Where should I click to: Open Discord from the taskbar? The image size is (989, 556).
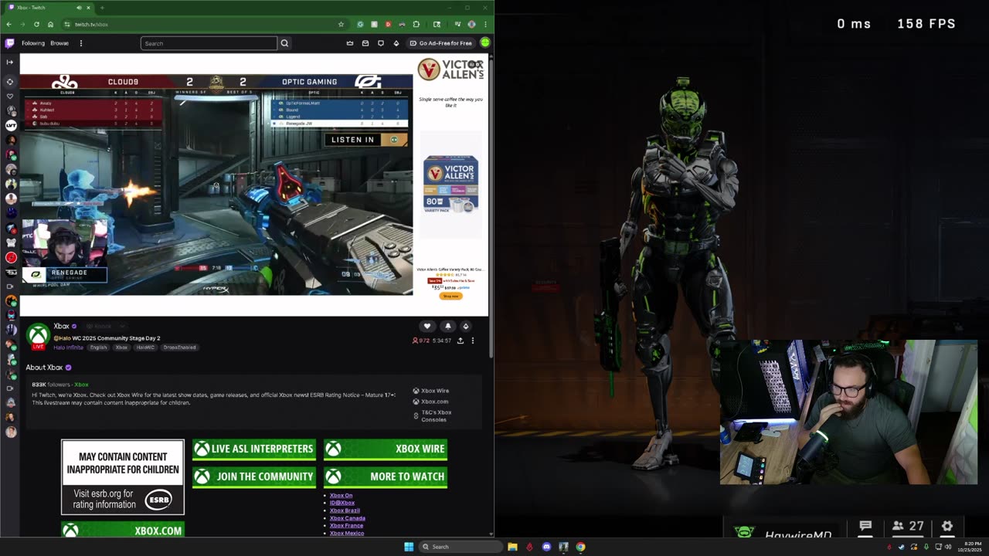(x=546, y=547)
